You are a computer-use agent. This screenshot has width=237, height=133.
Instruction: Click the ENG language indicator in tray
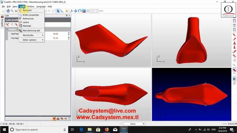[214, 130]
